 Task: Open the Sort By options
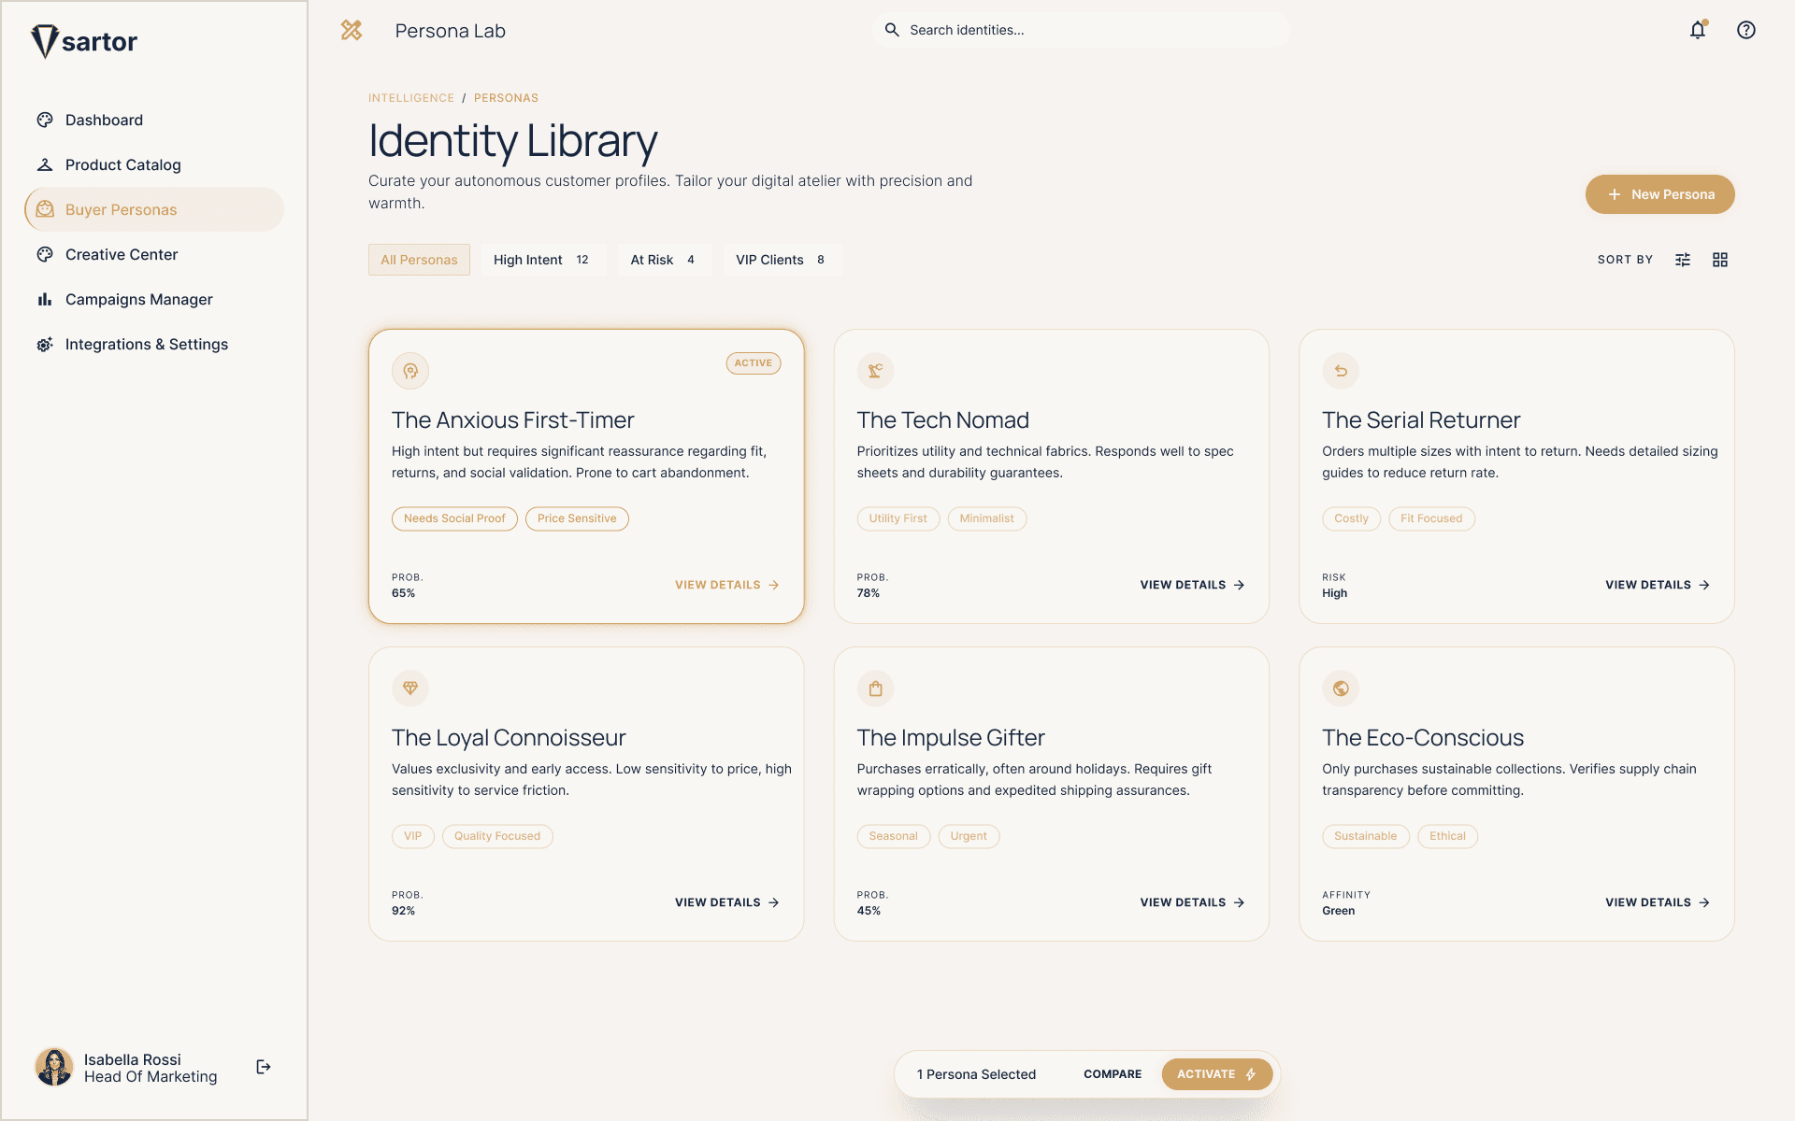(1625, 260)
